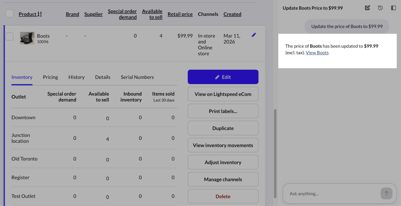Click the Register outlet row

[94, 177]
